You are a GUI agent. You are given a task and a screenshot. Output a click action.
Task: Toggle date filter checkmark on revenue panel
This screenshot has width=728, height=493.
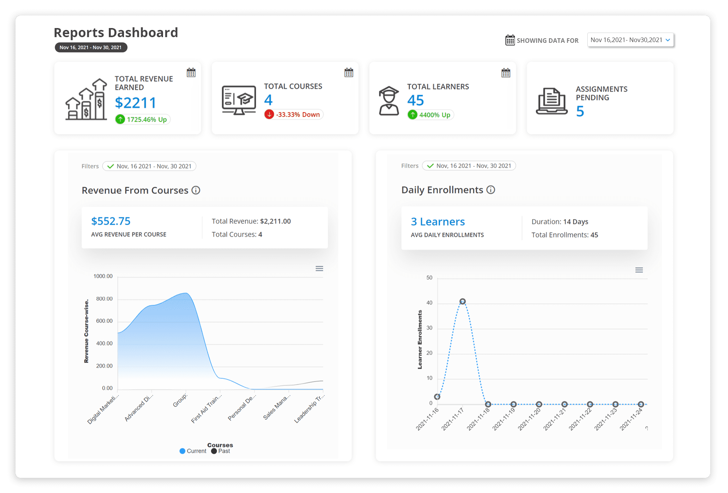(x=110, y=166)
